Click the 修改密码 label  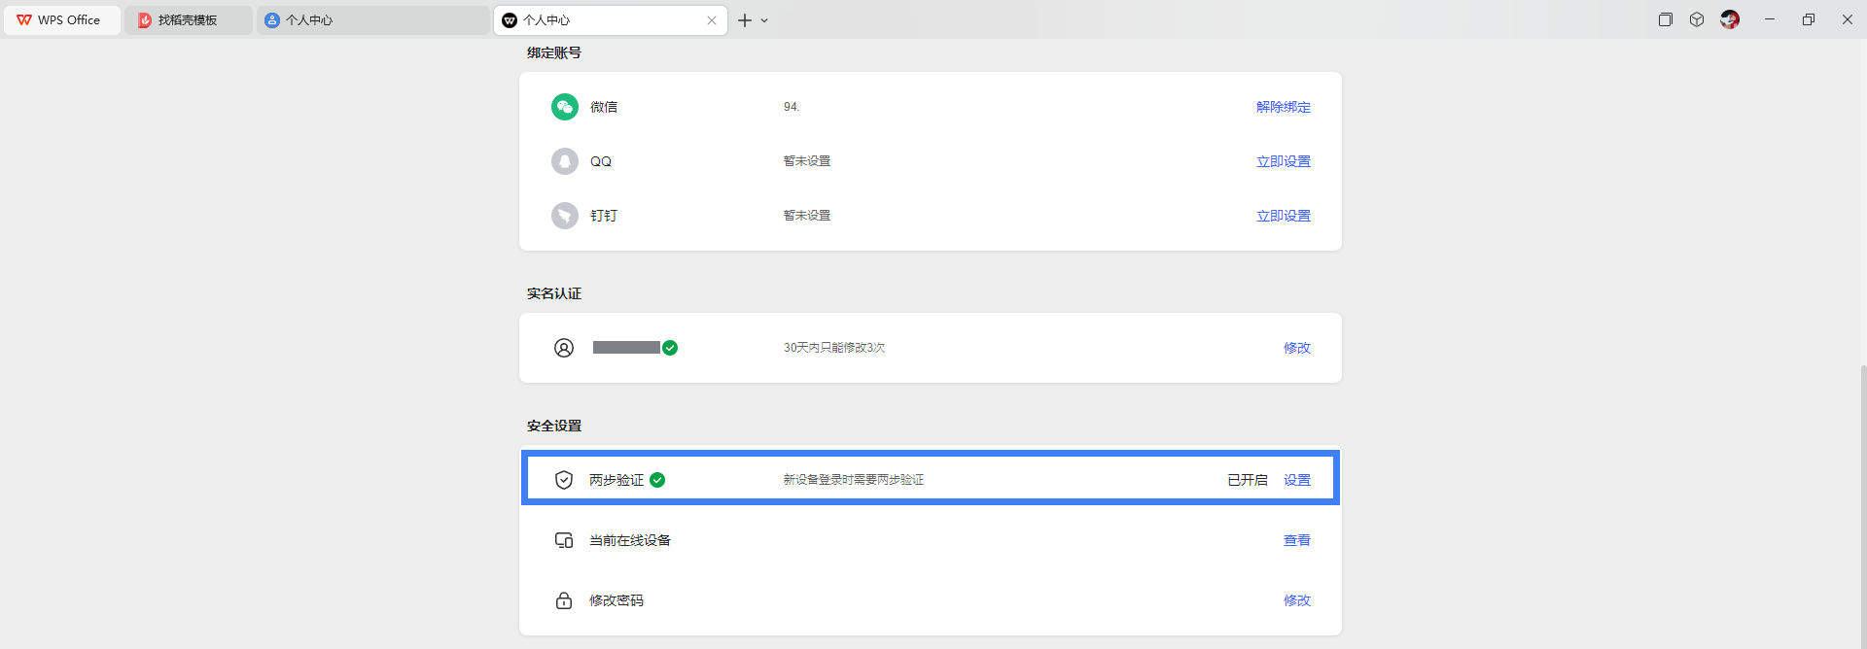(x=616, y=600)
